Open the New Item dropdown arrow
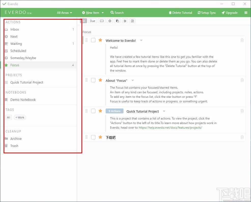The height and width of the screenshot is (202, 251). [x=103, y=13]
